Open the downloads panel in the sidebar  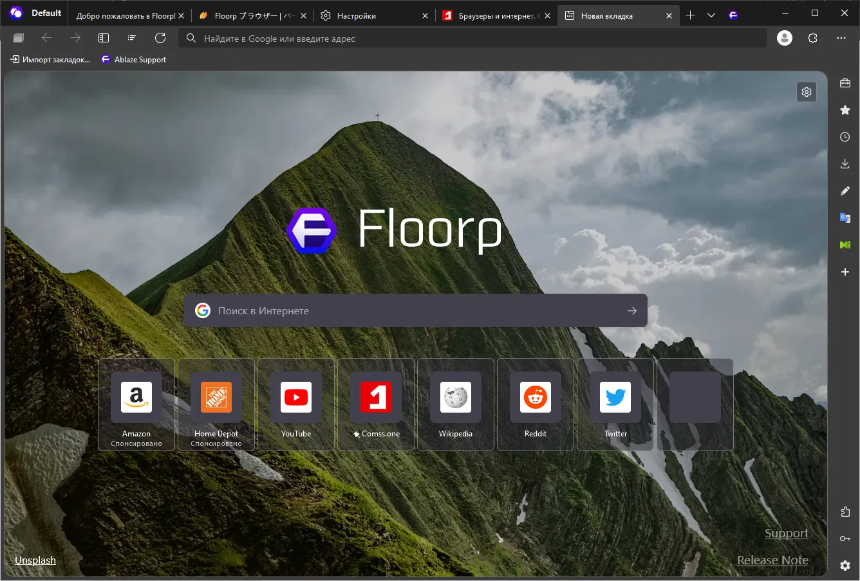click(845, 164)
